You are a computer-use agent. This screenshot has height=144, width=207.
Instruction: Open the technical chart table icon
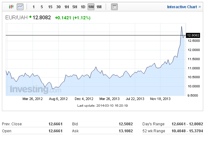[114, 7]
